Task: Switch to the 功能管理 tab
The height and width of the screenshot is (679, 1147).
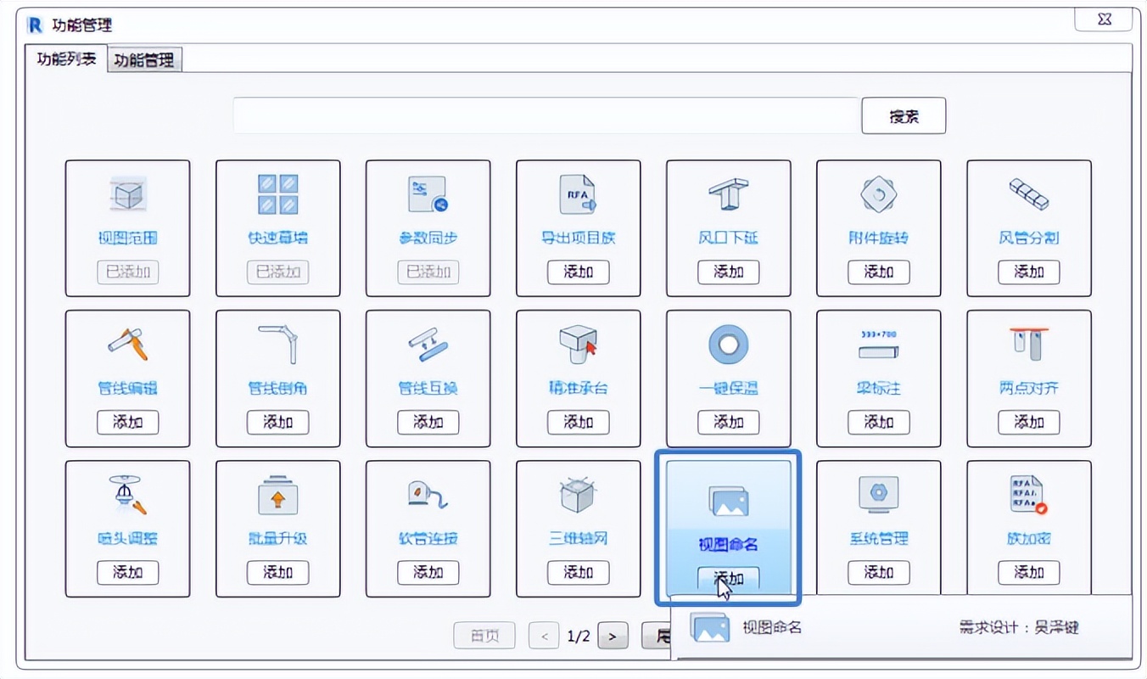Action: tap(144, 60)
